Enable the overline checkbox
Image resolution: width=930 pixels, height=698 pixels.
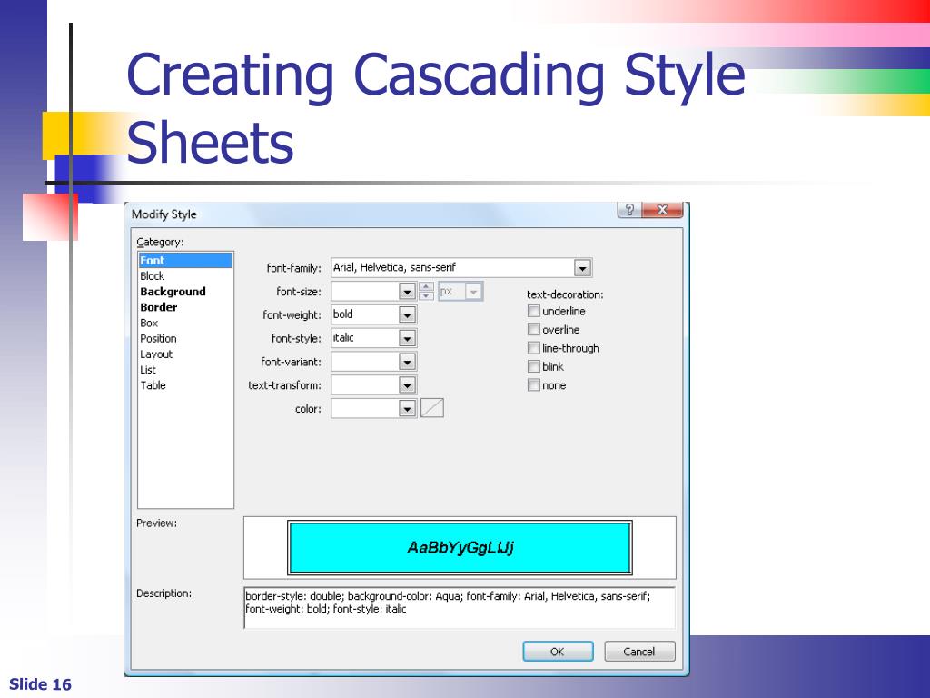coord(534,329)
